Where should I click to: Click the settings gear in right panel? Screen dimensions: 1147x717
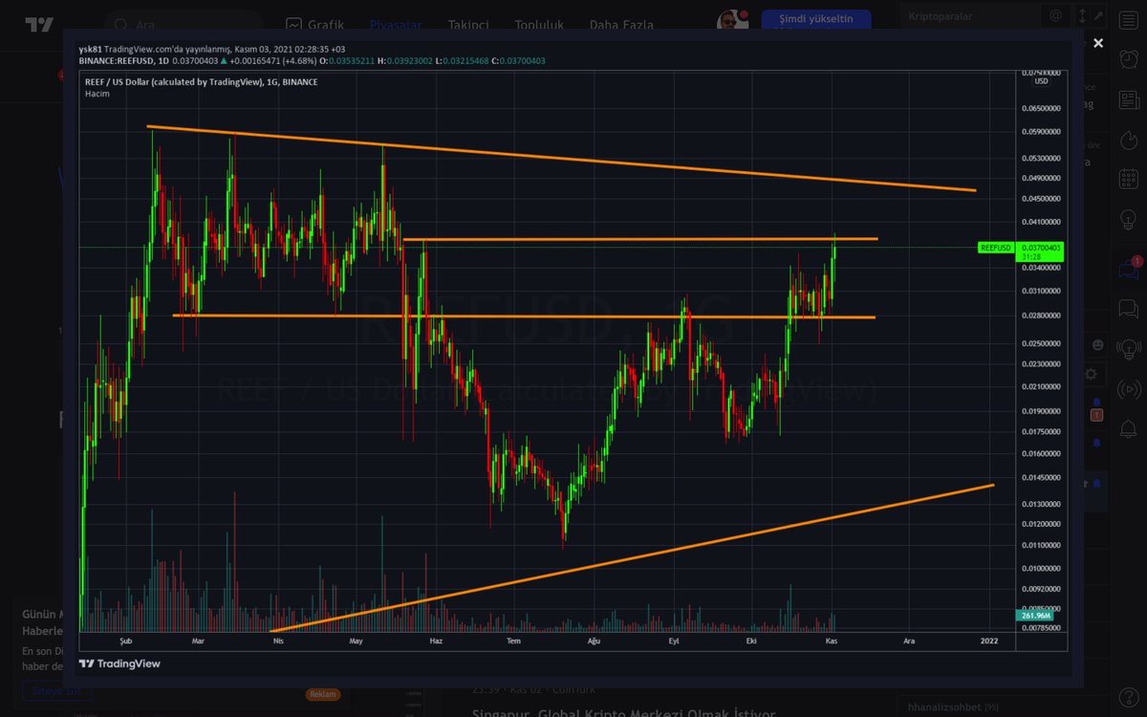pos(1093,374)
